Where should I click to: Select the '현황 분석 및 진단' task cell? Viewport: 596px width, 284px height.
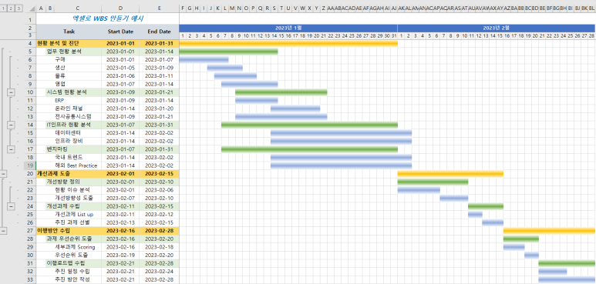click(x=69, y=43)
